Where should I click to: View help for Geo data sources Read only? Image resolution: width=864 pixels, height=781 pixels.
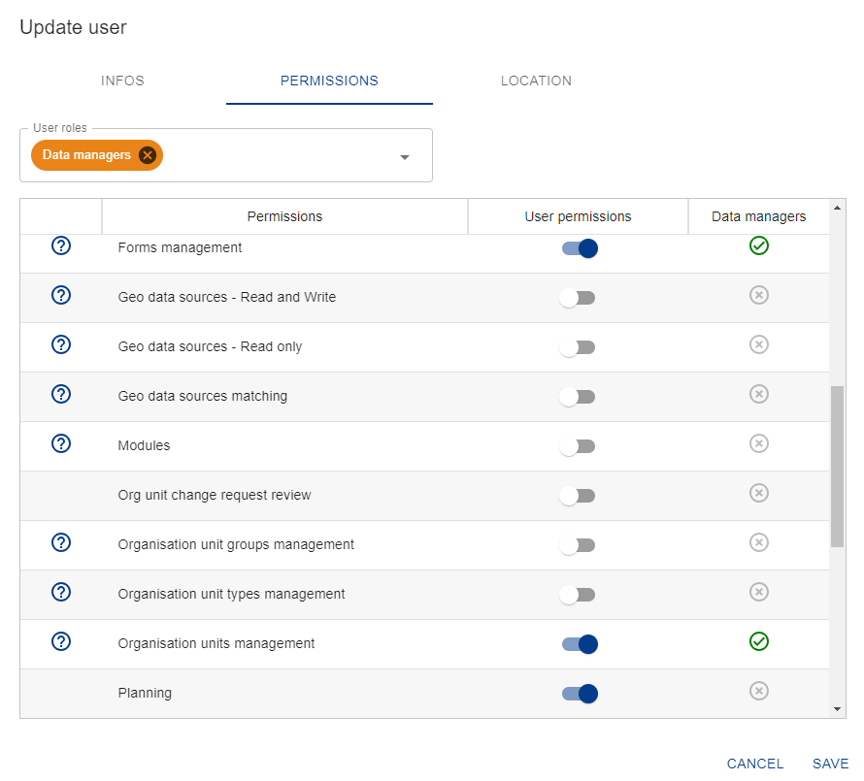point(61,344)
